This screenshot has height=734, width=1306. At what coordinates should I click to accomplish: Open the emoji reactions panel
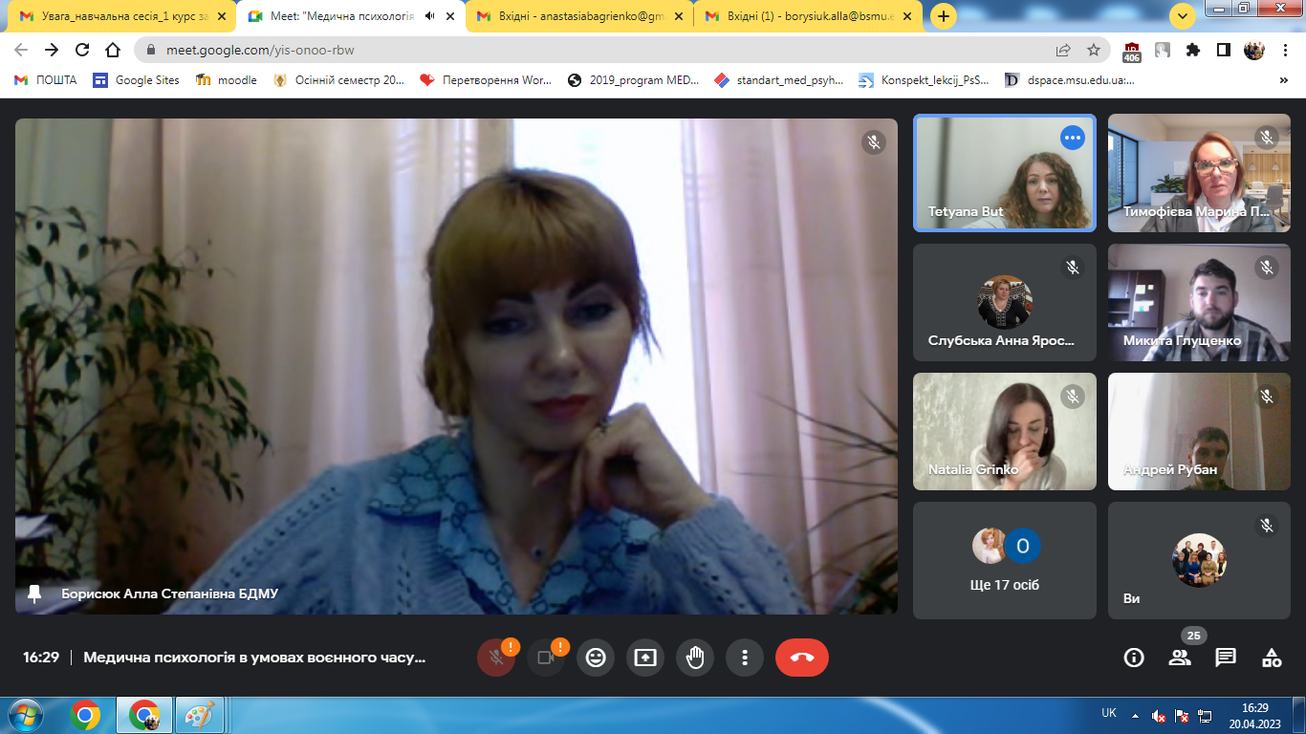point(596,658)
